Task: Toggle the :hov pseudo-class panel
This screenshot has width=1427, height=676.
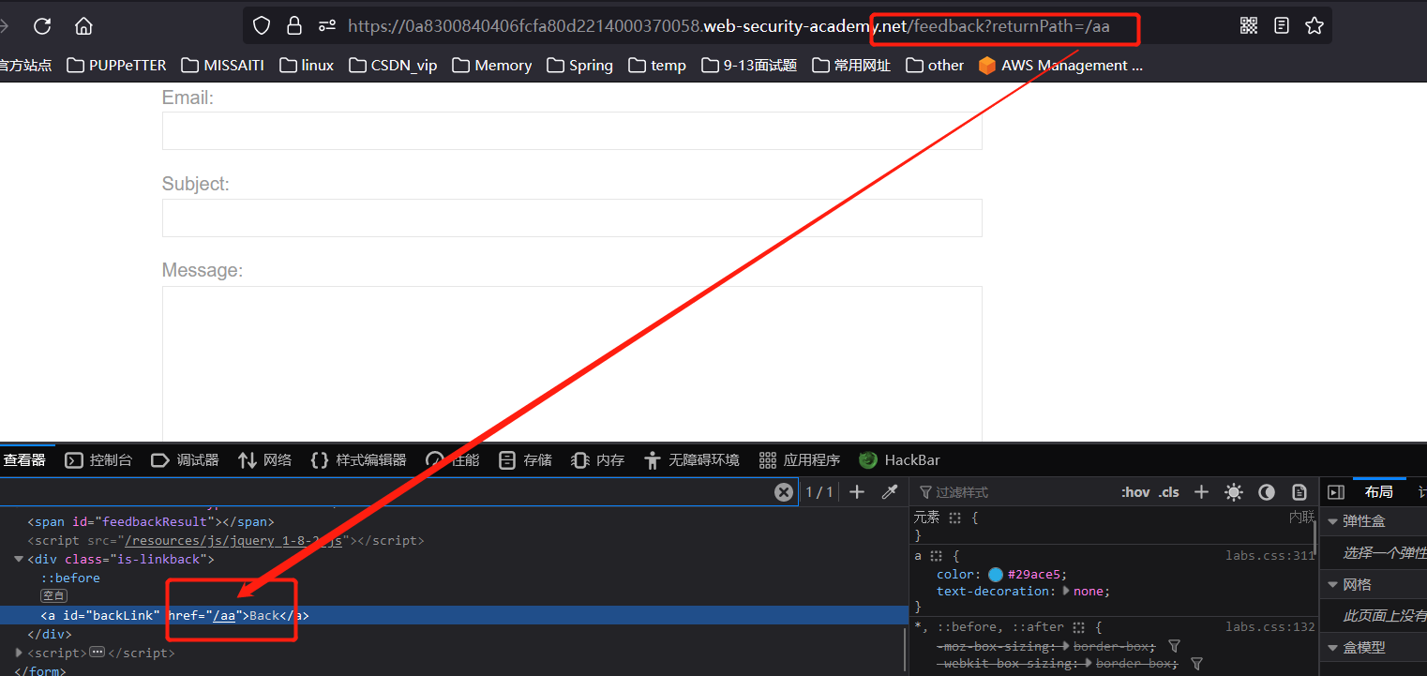Action: (x=1135, y=492)
